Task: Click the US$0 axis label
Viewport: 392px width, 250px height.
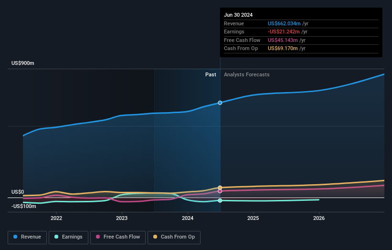Action: tap(18, 192)
